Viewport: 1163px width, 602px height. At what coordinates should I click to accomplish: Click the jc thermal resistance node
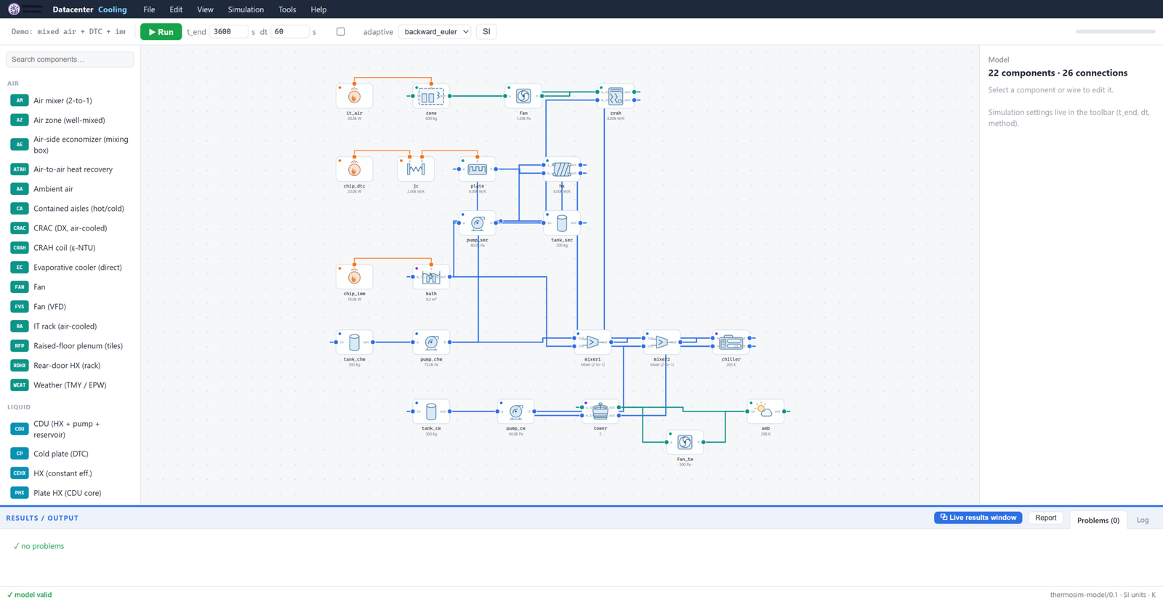tap(416, 169)
